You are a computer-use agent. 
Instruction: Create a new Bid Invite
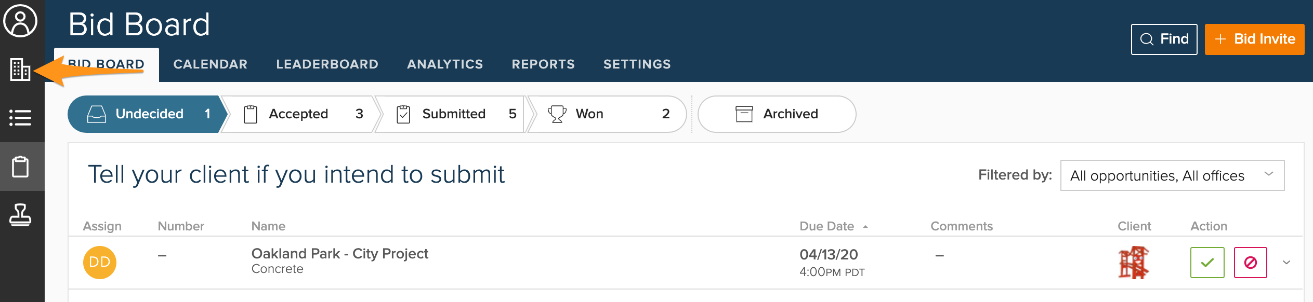(x=1254, y=39)
